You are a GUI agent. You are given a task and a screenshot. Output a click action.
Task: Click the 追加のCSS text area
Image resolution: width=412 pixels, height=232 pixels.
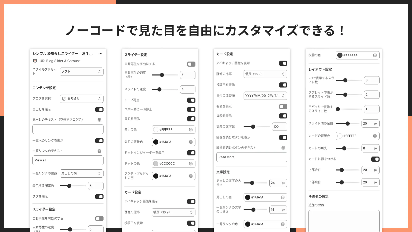click(x=344, y=220)
